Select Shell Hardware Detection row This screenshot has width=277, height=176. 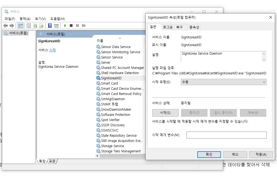pyautogui.click(x=120, y=73)
